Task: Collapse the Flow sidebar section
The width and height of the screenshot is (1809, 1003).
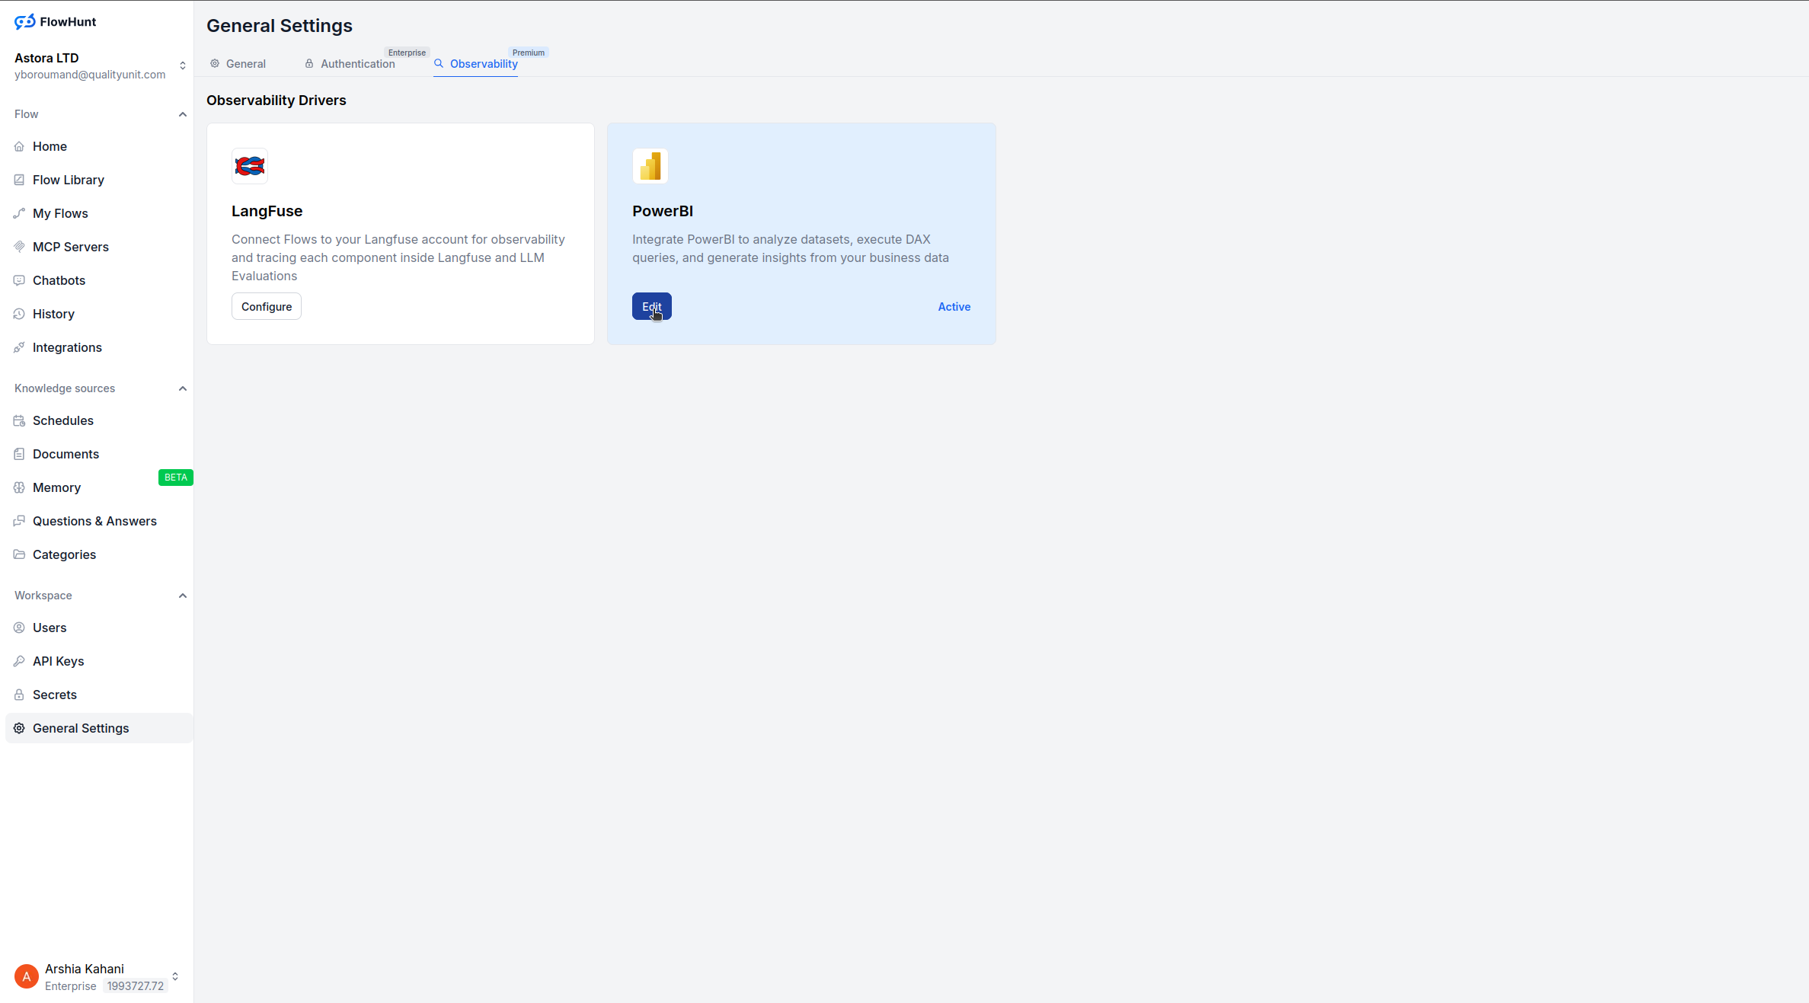Action: (182, 114)
